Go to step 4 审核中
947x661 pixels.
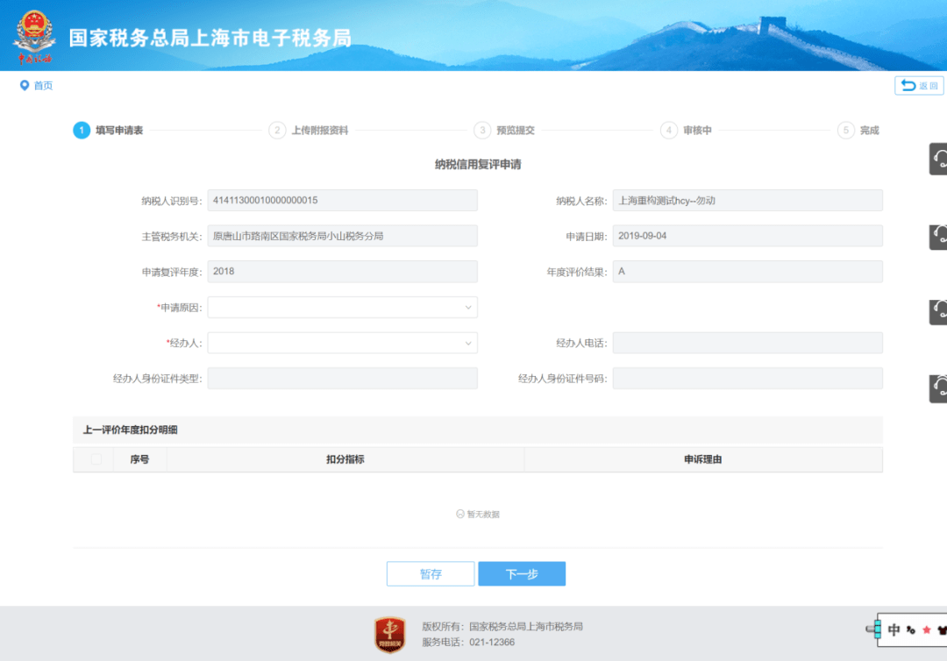686,131
